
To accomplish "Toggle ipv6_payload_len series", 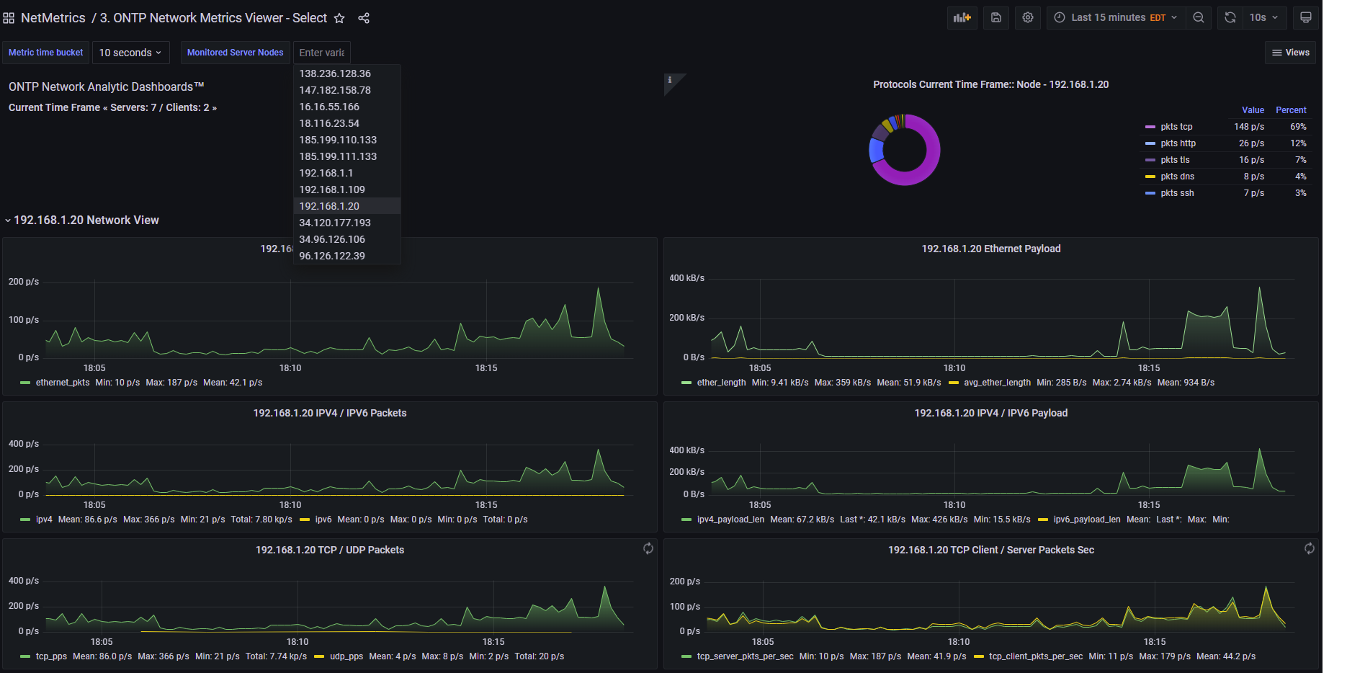I will tap(1087, 520).
